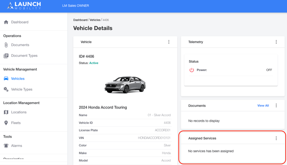Open the Documents card three-dot menu
The height and width of the screenshot is (165, 287).
[276, 106]
